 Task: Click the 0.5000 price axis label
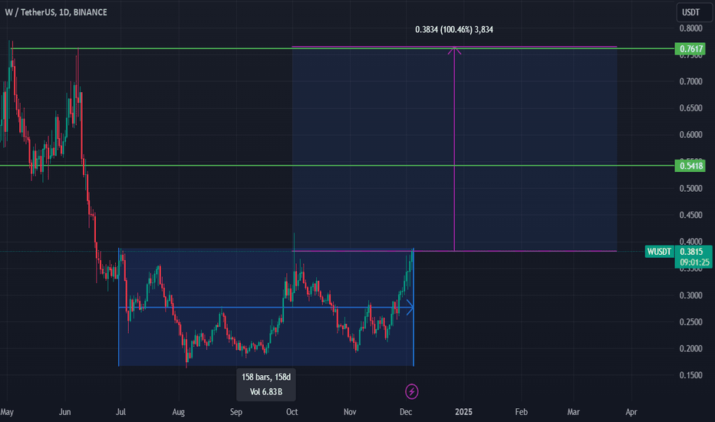[x=690, y=189]
